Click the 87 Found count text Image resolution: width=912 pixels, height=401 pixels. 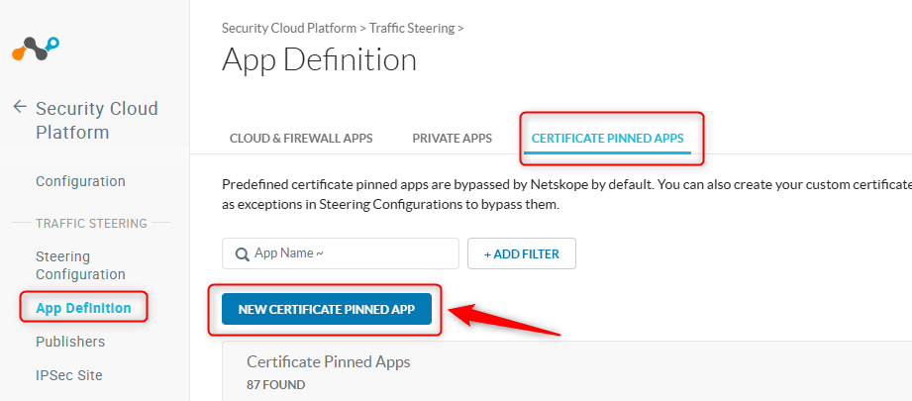[275, 385]
